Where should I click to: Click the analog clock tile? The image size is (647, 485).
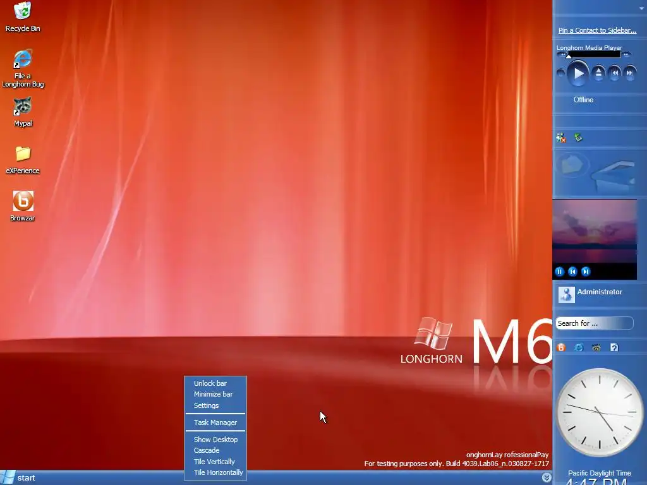tap(599, 412)
